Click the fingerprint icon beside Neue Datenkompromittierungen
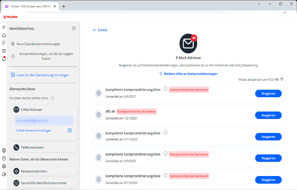Viewport: 297px width, 190px height. pos(13,44)
